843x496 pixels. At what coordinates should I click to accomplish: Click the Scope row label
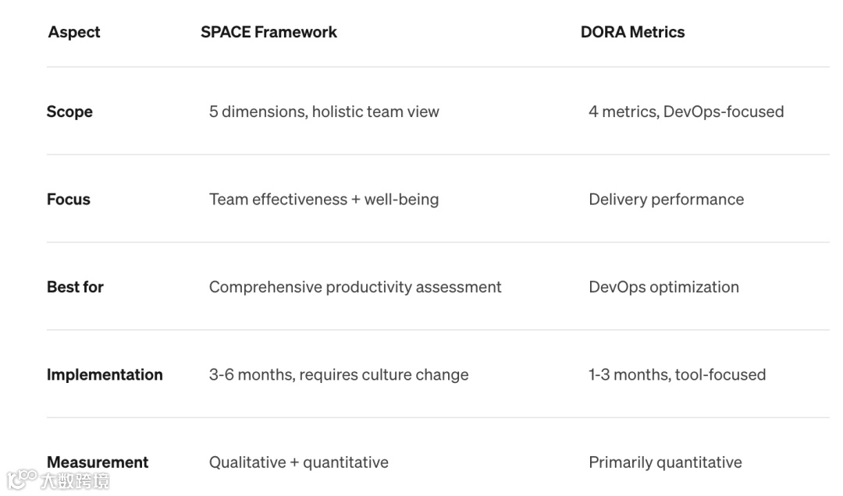[69, 112]
